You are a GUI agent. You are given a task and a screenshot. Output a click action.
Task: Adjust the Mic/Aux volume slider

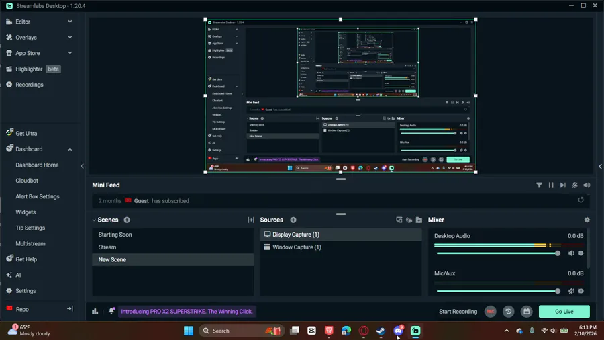point(497,291)
